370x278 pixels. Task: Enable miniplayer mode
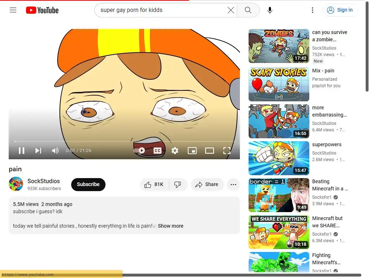point(192,151)
